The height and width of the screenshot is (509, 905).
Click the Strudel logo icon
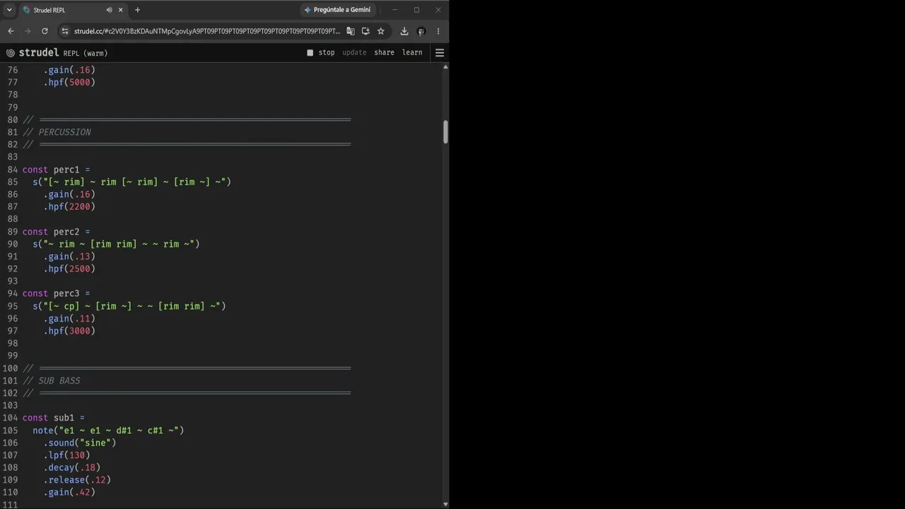pyautogui.click(x=11, y=53)
